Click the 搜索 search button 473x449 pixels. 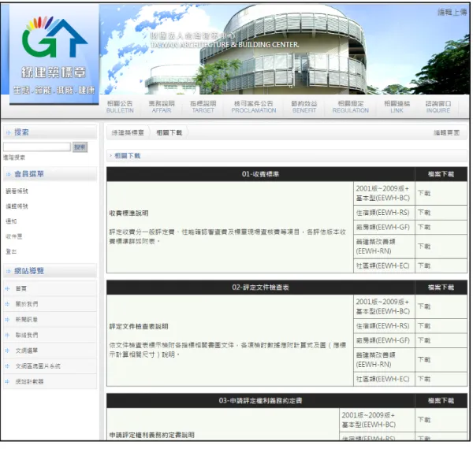pos(80,147)
